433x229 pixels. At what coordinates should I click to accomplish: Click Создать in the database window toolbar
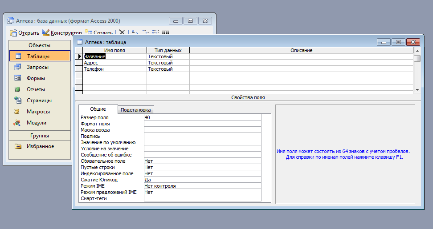point(99,32)
